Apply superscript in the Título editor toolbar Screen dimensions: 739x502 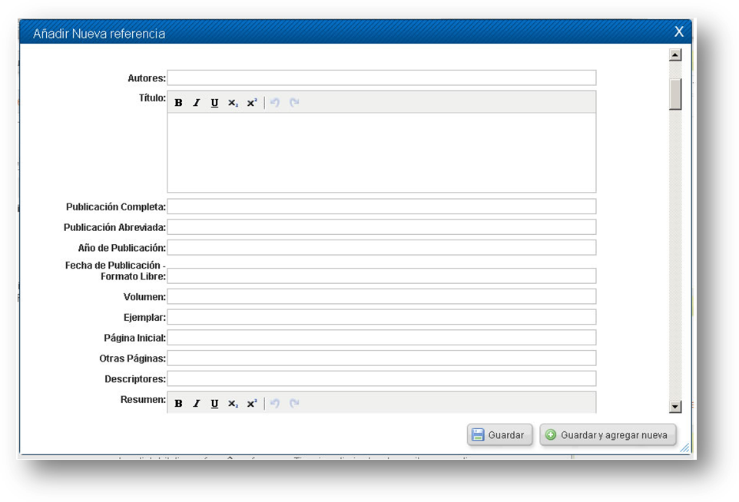(x=252, y=103)
